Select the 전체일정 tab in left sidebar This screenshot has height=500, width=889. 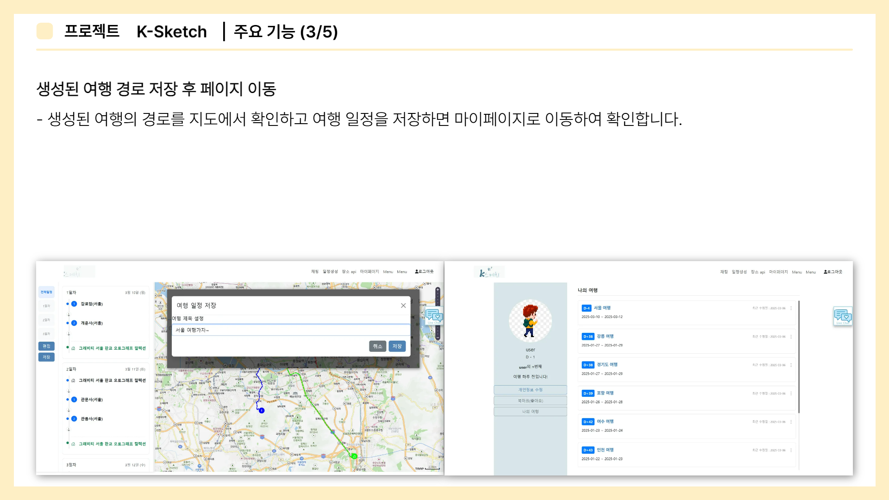coord(46,292)
